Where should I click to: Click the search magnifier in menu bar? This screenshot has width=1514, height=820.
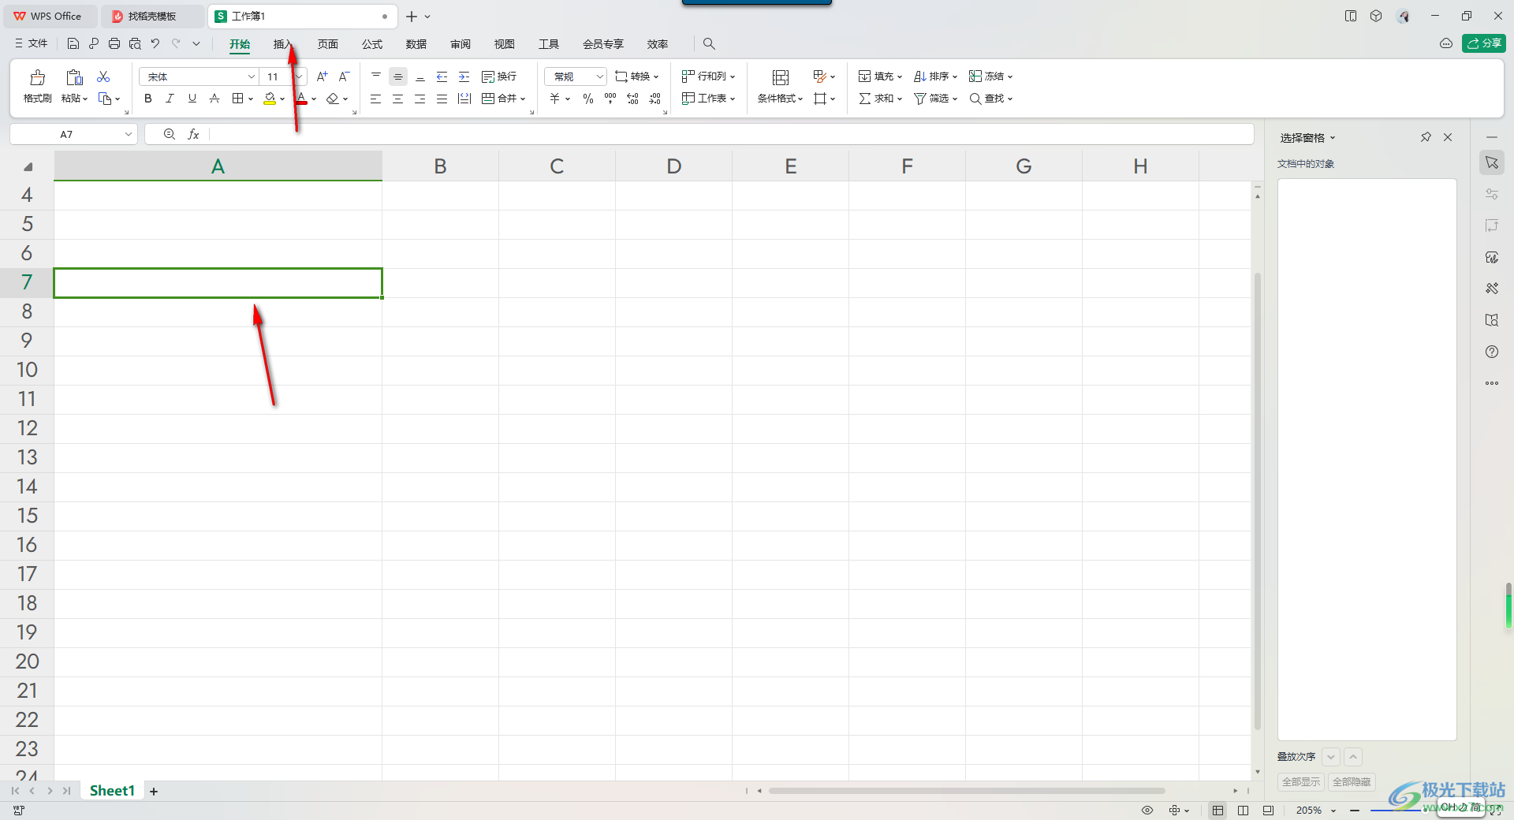pos(709,43)
